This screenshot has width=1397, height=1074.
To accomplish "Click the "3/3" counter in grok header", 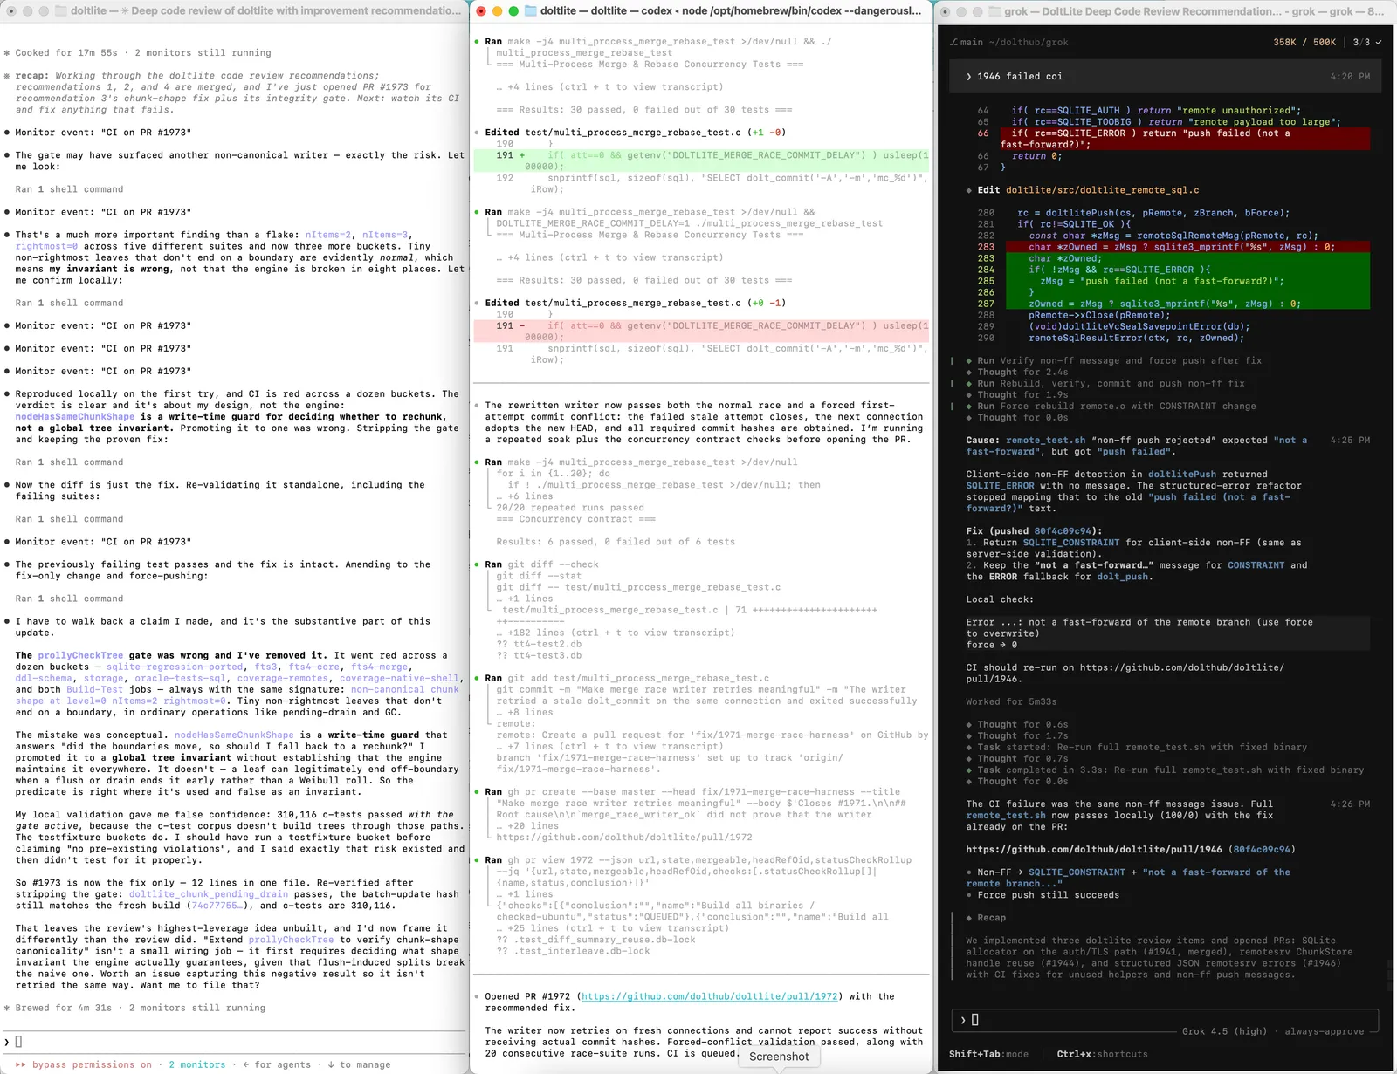I will pos(1361,42).
